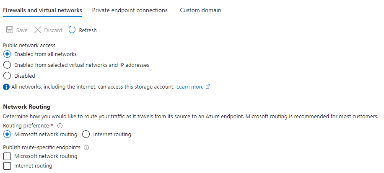Click the blue information icon before All networks message
Image resolution: width=384 pixels, height=173 pixels.
[6, 87]
